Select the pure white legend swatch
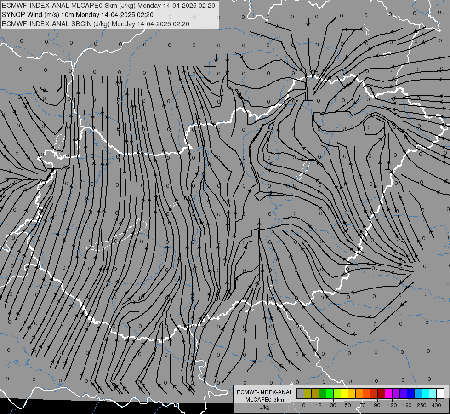450x414 pixels. (x=440, y=393)
